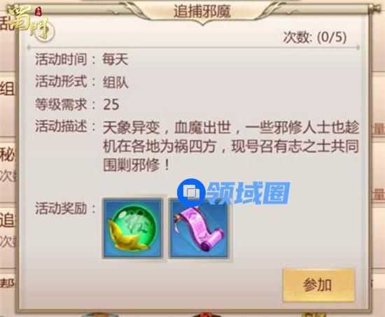Tap the small red seal beside game logo

tap(38, 11)
